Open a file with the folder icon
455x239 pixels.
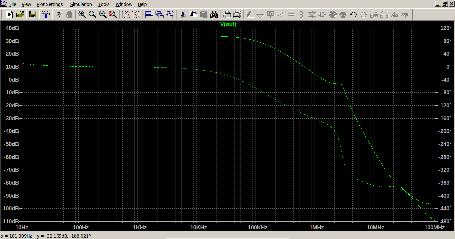[20, 14]
